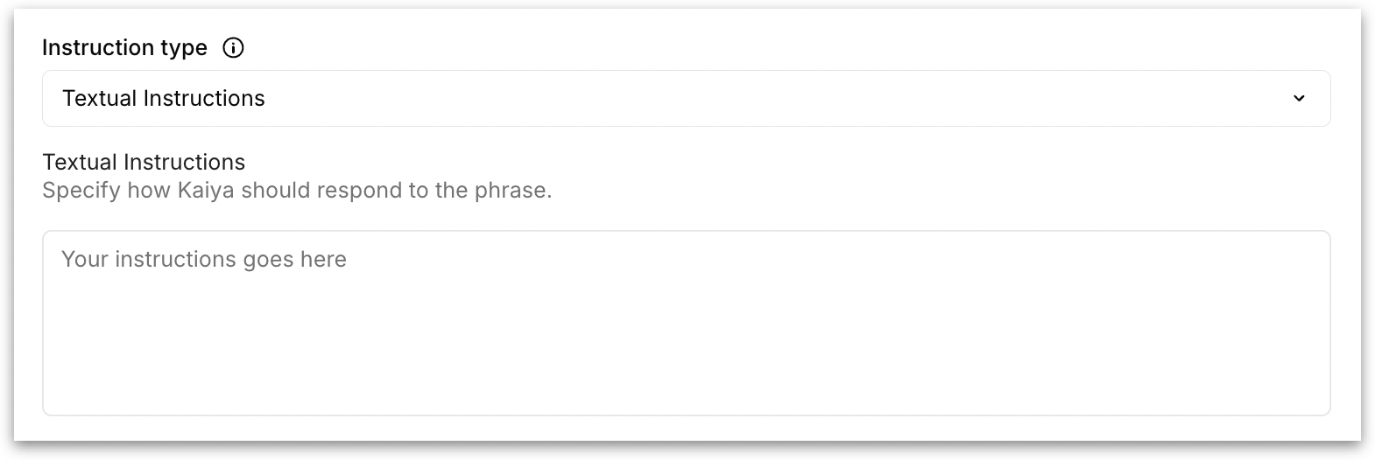Show the Instruction type tooltip via info icon
The height and width of the screenshot is (460, 1375).
click(x=234, y=48)
